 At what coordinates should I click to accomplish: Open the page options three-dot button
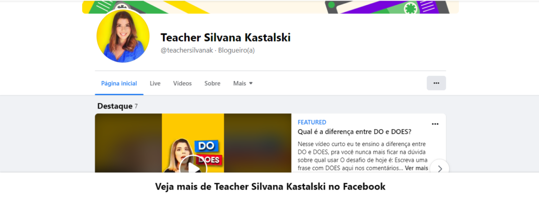pyautogui.click(x=436, y=83)
